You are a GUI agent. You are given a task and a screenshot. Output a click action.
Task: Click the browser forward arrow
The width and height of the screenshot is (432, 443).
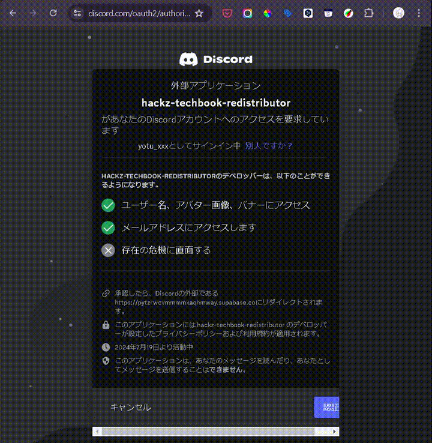click(33, 13)
